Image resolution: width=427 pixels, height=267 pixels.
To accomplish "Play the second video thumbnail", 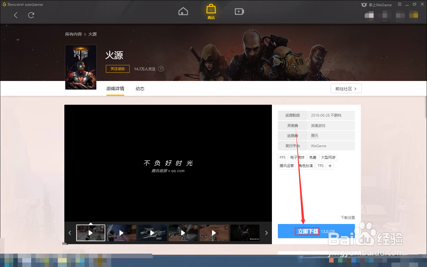I will (122, 233).
